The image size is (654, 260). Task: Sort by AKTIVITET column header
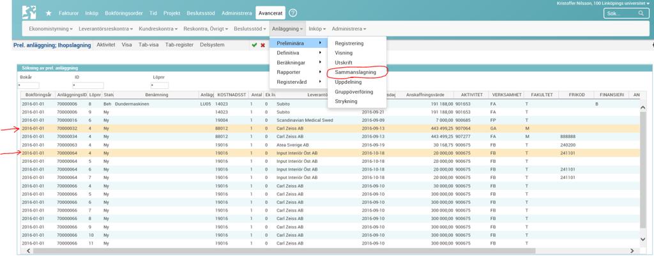coord(471,95)
